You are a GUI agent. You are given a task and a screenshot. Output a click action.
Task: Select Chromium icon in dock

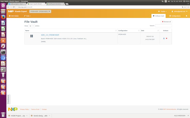tap(3, 58)
